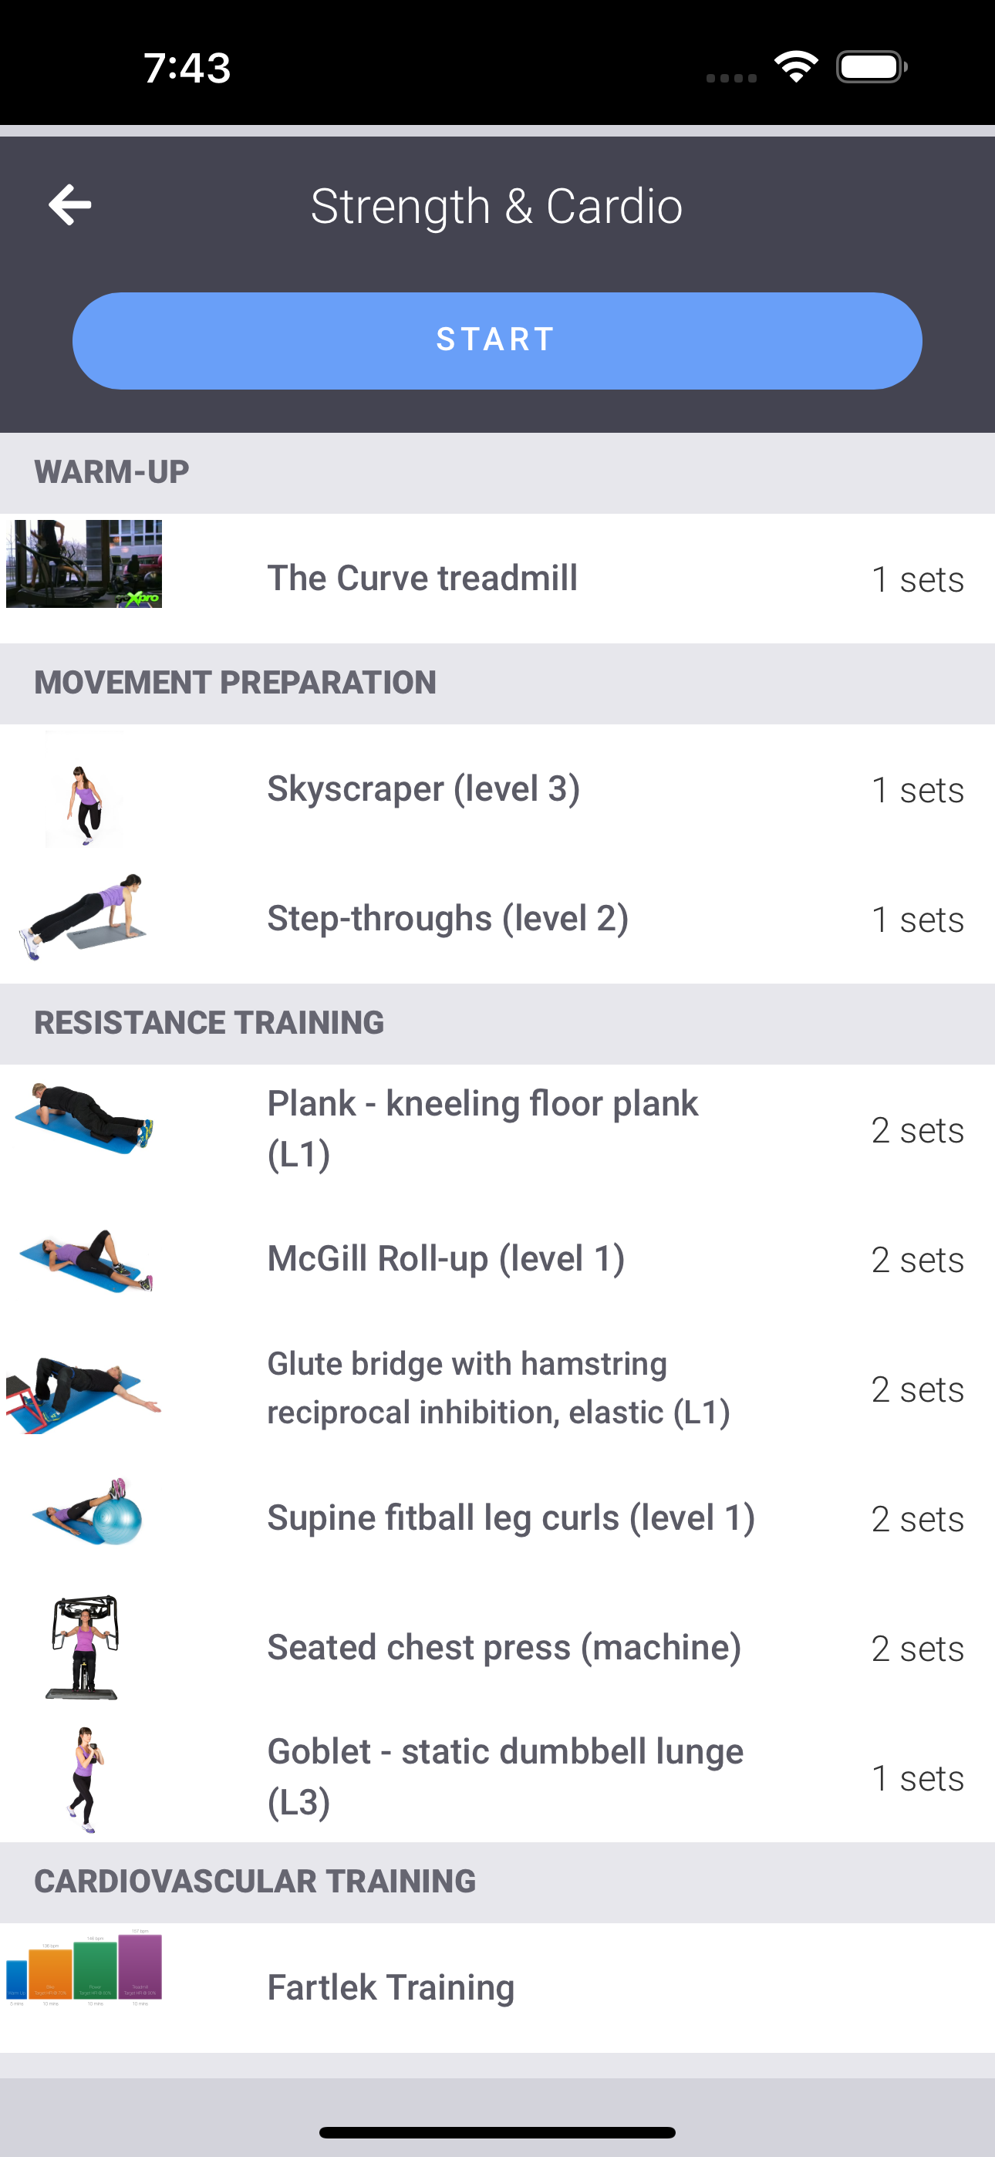This screenshot has width=995, height=2157.
Task: Select McGill Roll-up (level 1)
Action: pyautogui.click(x=497, y=1259)
